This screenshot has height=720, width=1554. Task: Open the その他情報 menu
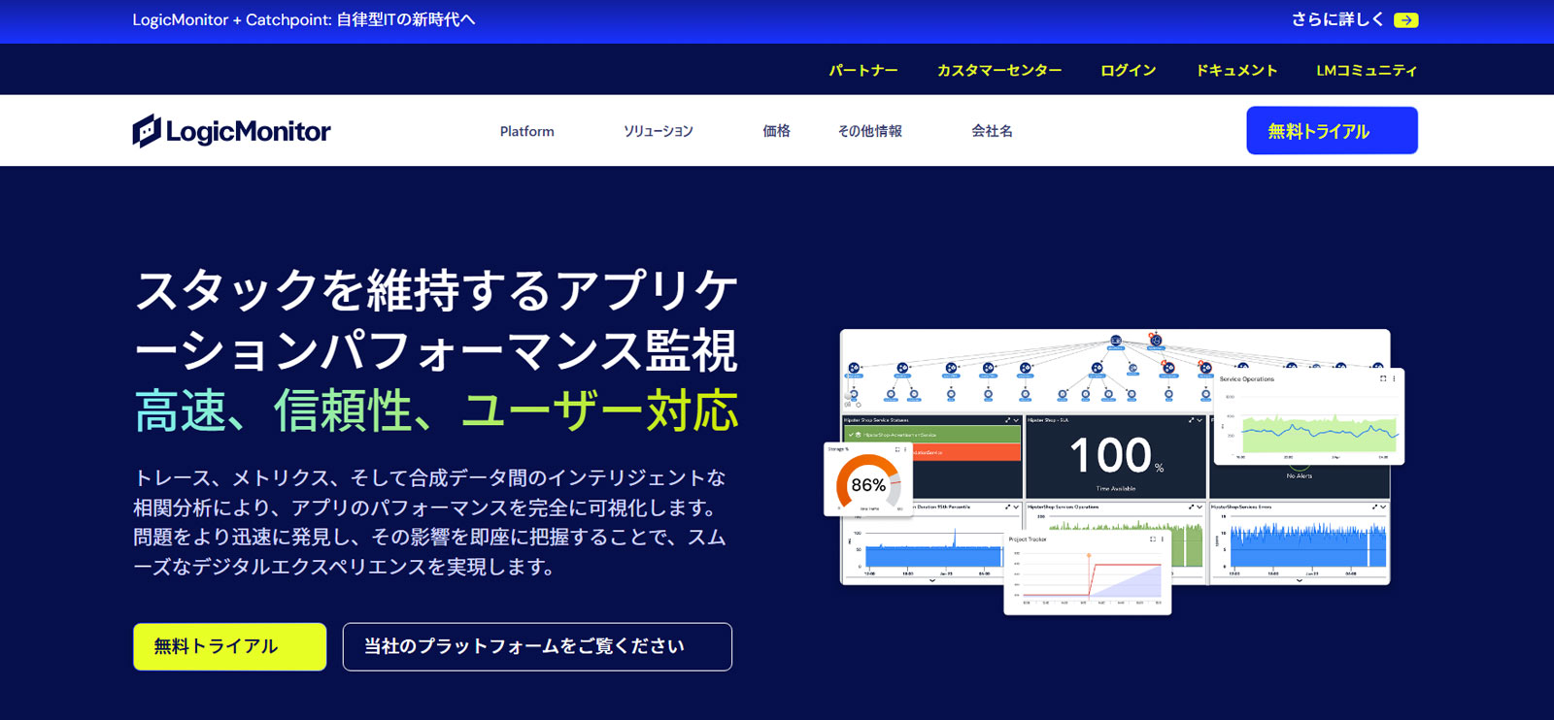point(870,131)
